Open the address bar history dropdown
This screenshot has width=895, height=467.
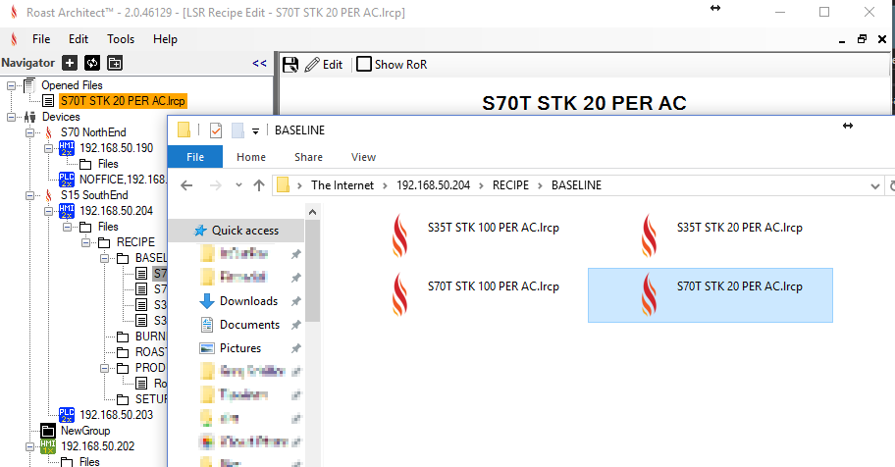pos(876,184)
